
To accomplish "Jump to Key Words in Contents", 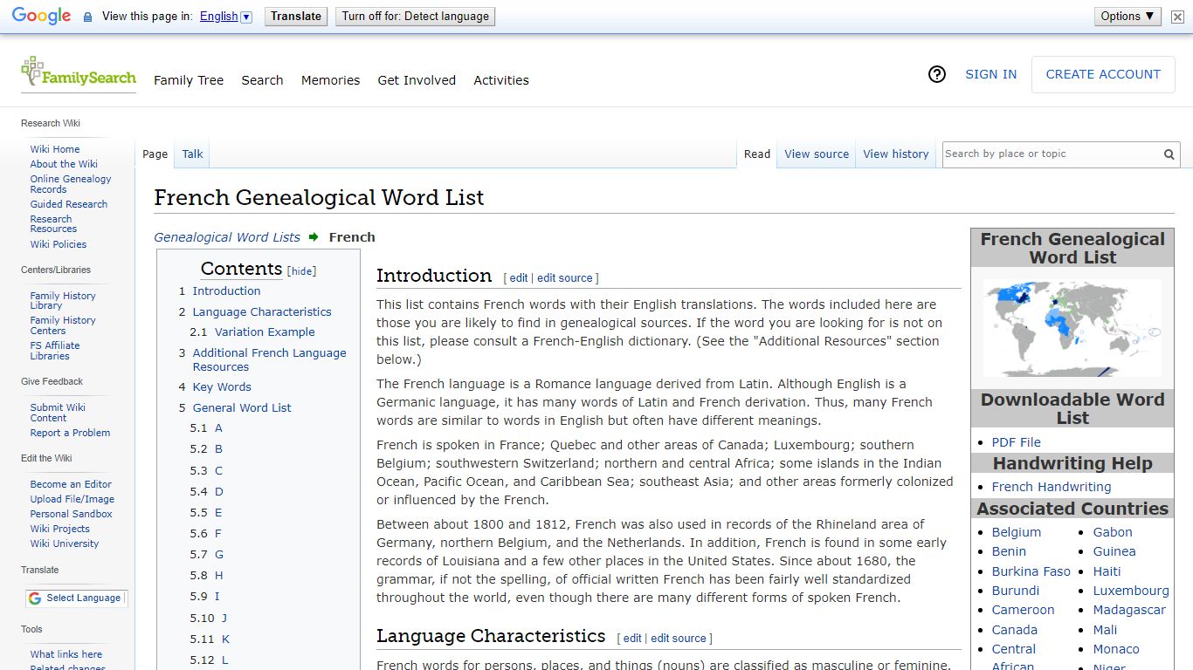I will 222,387.
